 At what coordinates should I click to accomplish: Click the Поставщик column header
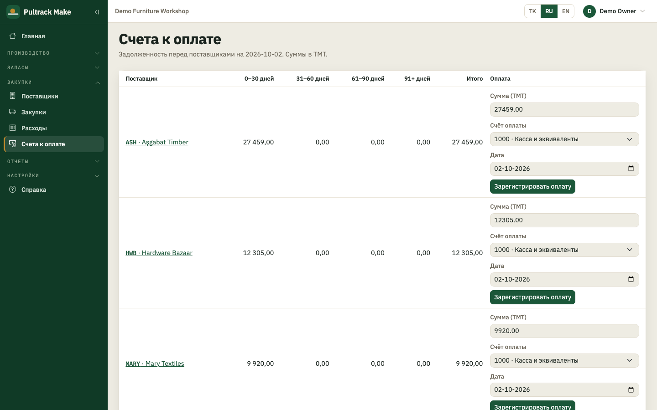coord(141,79)
